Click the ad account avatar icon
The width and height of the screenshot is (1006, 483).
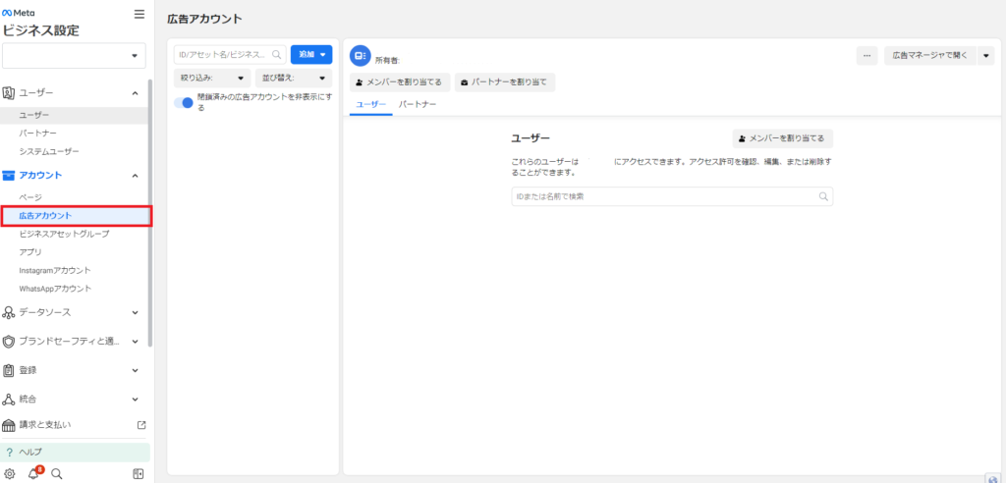click(360, 55)
